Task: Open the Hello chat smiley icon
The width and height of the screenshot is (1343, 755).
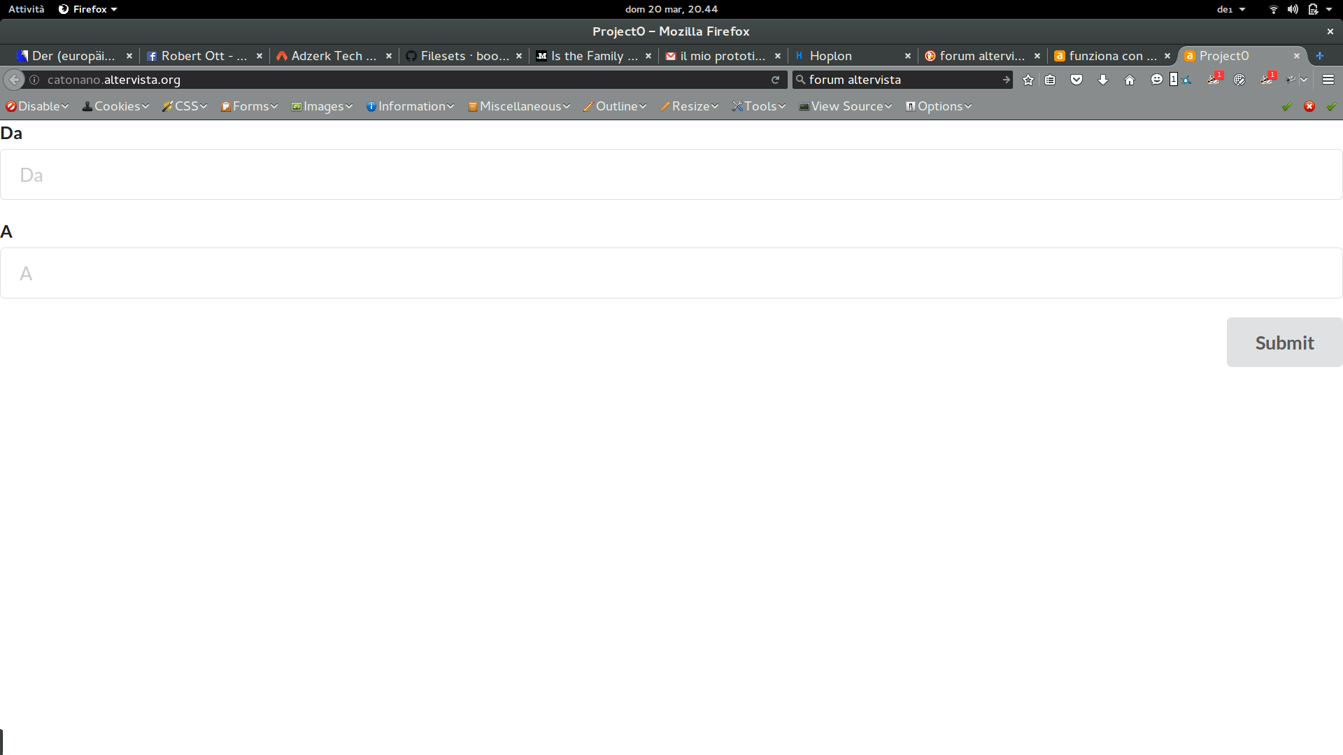Action: pos(1156,80)
